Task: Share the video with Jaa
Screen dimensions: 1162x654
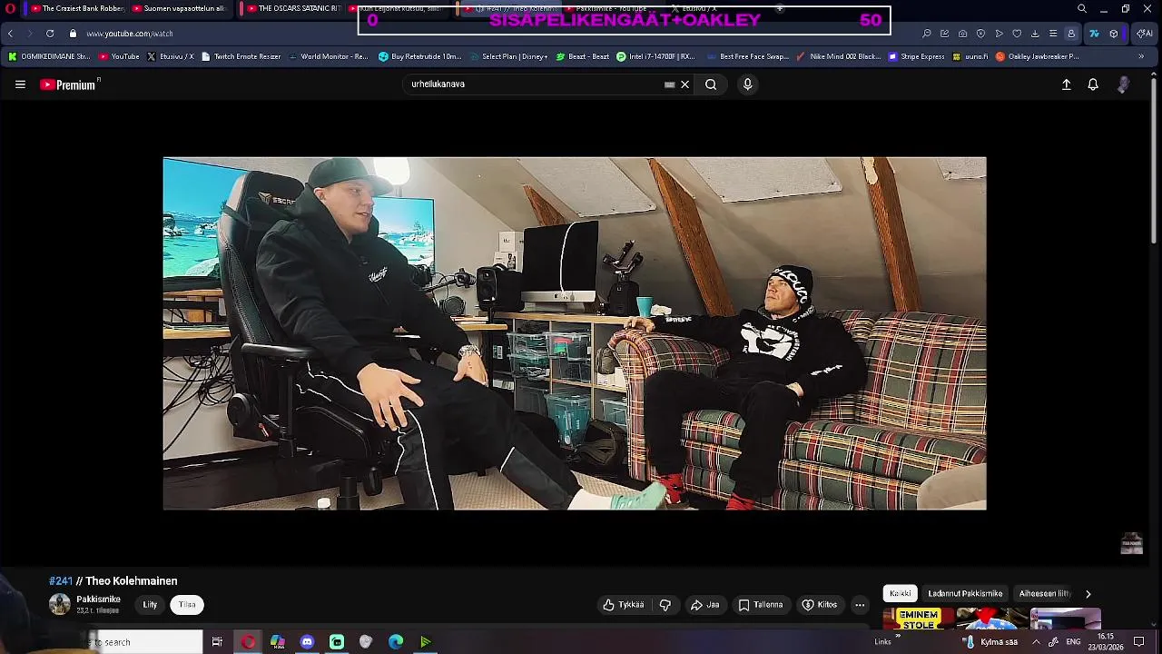Action: (704, 605)
